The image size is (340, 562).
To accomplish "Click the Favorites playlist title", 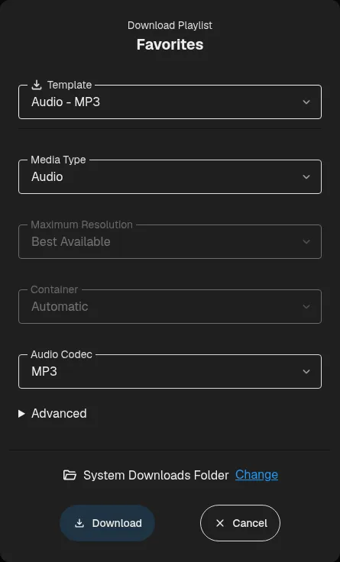I will [x=170, y=44].
